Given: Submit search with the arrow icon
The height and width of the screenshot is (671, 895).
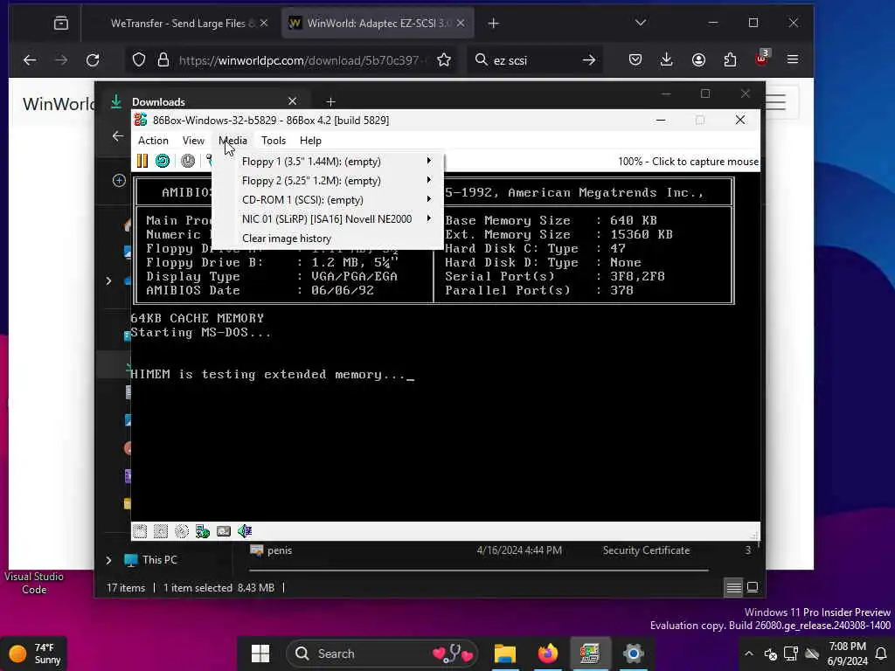Looking at the screenshot, I should [x=589, y=60].
